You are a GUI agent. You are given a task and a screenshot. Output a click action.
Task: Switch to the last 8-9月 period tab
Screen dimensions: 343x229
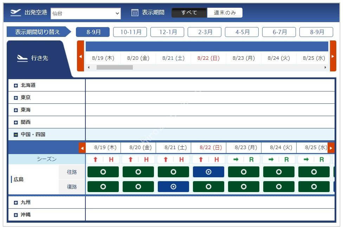(316, 32)
